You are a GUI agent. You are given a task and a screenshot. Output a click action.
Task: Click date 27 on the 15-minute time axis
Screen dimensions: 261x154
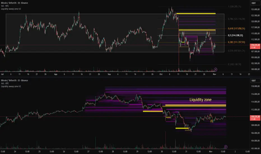88,151
